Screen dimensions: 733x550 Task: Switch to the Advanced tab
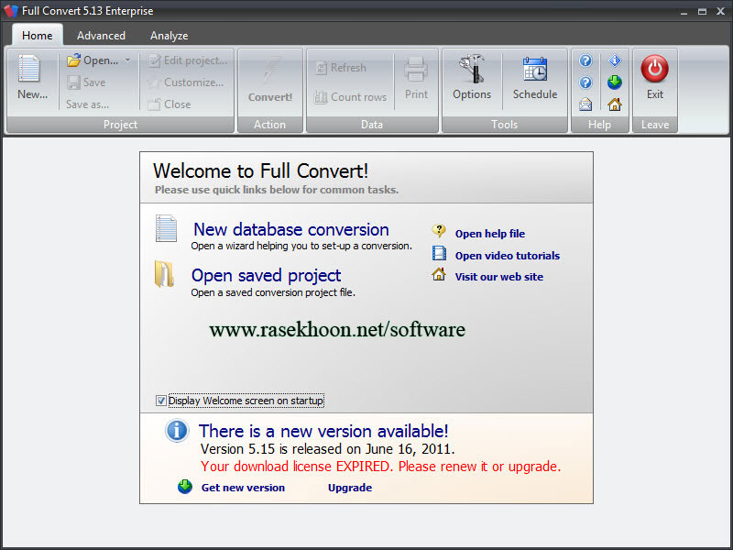coord(101,35)
